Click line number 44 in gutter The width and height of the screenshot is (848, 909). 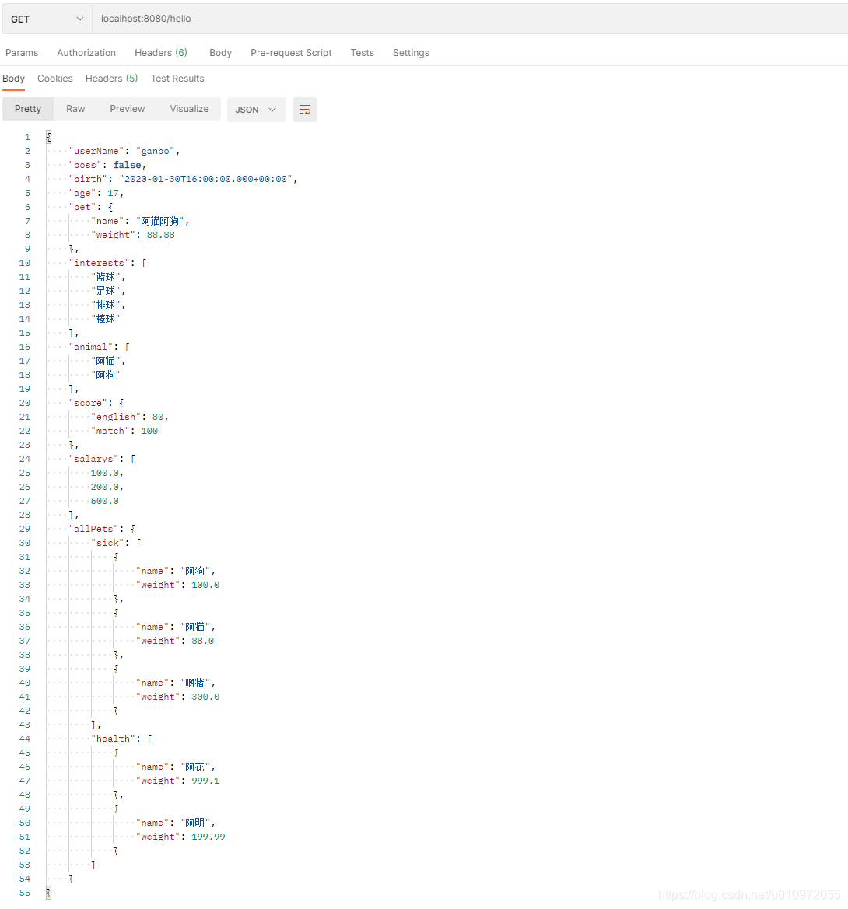(24, 739)
